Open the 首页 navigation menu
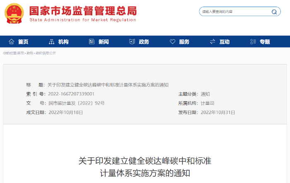Screen dimensions: 290x183 pyautogui.click(x=23, y=42)
